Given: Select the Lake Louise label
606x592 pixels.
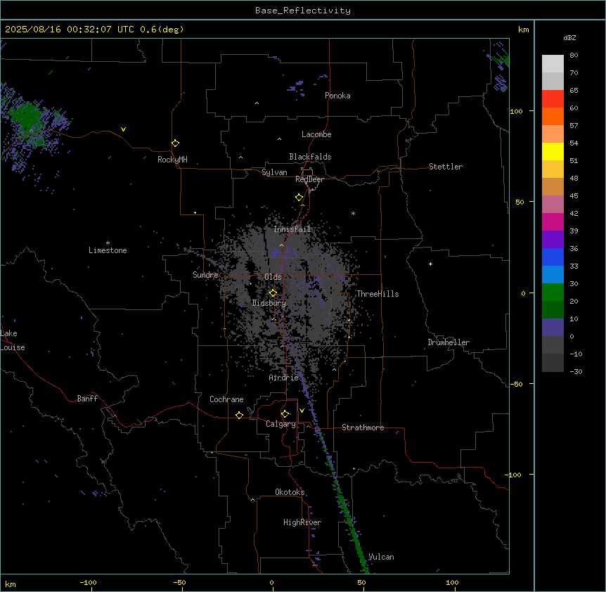Looking at the screenshot, I should 13,340.
